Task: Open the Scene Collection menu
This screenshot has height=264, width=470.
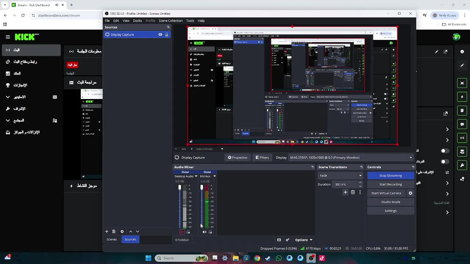Action: point(170,21)
